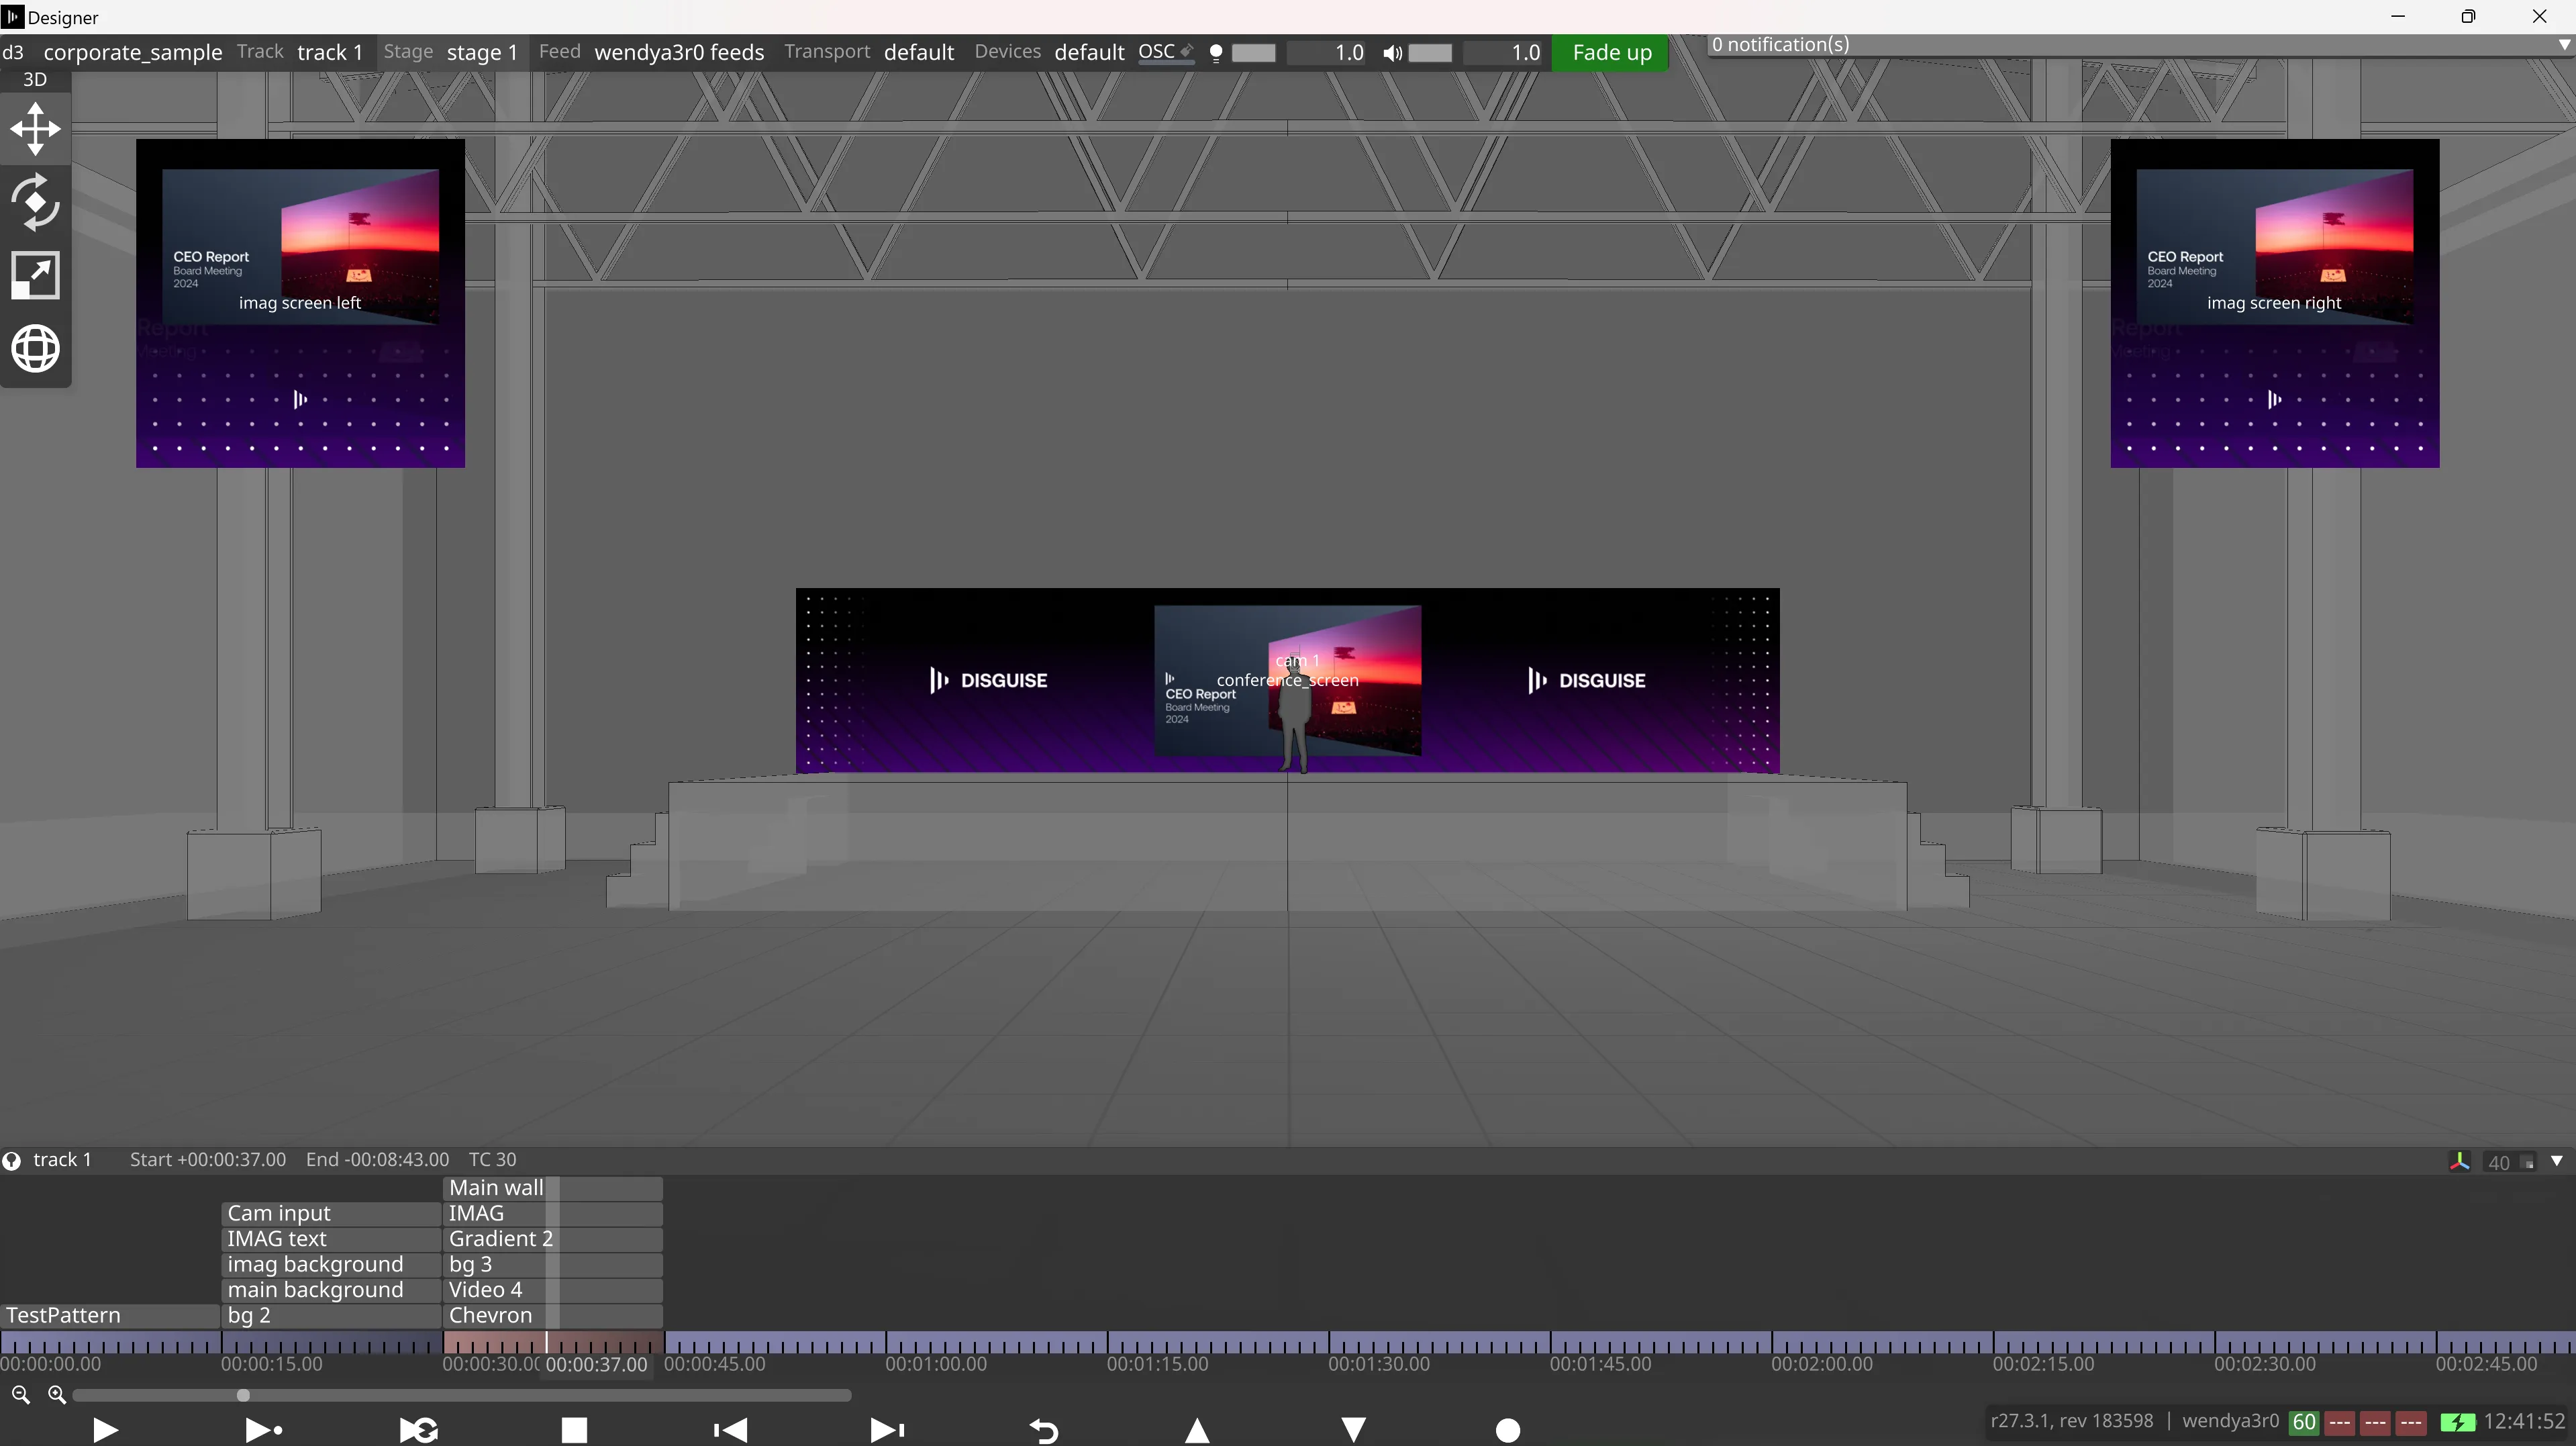Toggle the loop section playback mode
The width and height of the screenshot is (2576, 1446).
pos(419,1430)
